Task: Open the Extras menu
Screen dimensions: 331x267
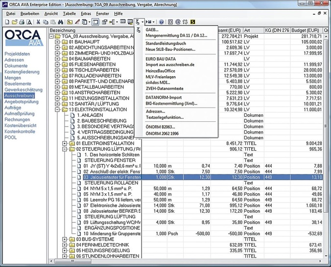Action: tap(86, 14)
